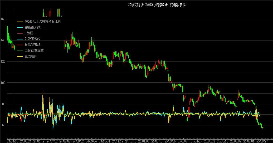The height and width of the screenshot is (143, 273).
Task: Click the 24/04/30 date label
Action: (12, 141)
